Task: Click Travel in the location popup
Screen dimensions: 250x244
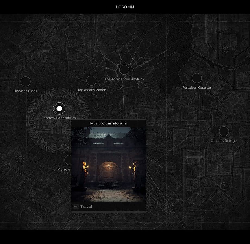Action: 86,206
